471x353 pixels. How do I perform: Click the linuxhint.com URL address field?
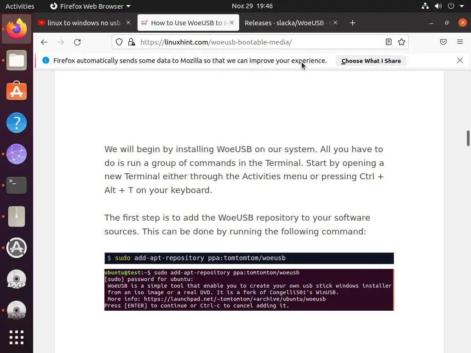260,42
